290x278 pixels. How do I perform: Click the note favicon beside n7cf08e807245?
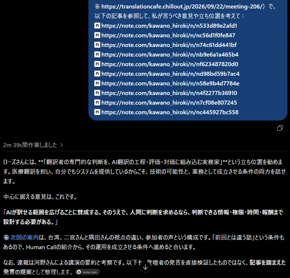[x=97, y=102]
